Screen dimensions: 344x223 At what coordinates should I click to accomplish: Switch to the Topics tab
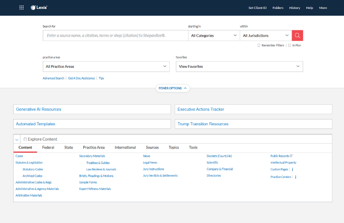click(173, 148)
